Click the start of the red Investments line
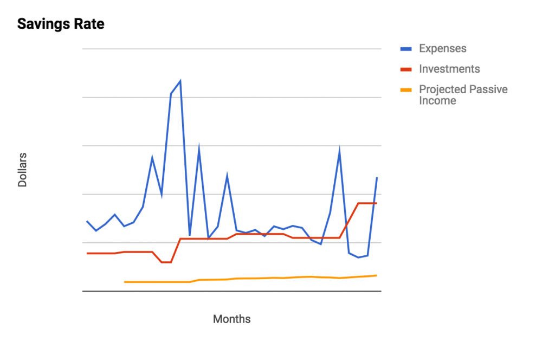Screen dimensions: 555x342 (x=87, y=253)
